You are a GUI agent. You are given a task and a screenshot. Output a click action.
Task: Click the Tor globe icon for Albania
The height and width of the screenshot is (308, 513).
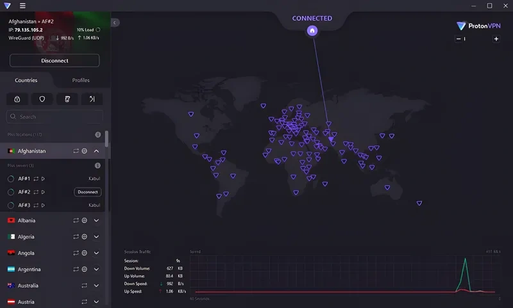84,220
